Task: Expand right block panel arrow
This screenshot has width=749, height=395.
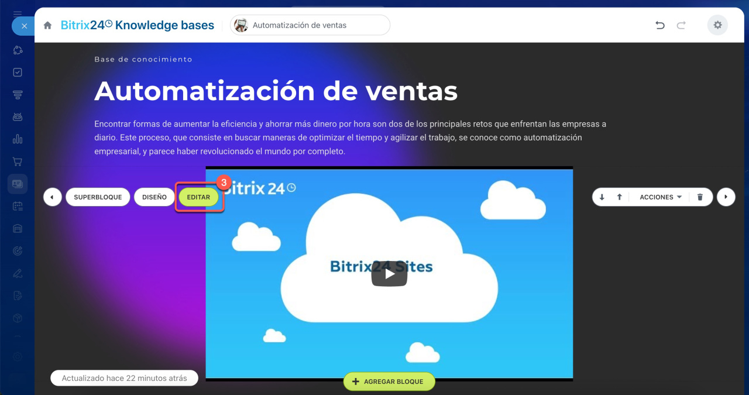Action: click(x=726, y=197)
